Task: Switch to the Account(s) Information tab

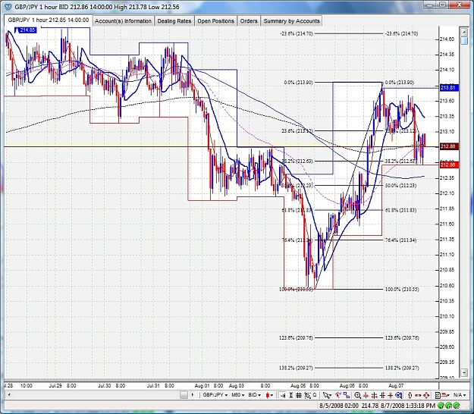Action: [123, 21]
